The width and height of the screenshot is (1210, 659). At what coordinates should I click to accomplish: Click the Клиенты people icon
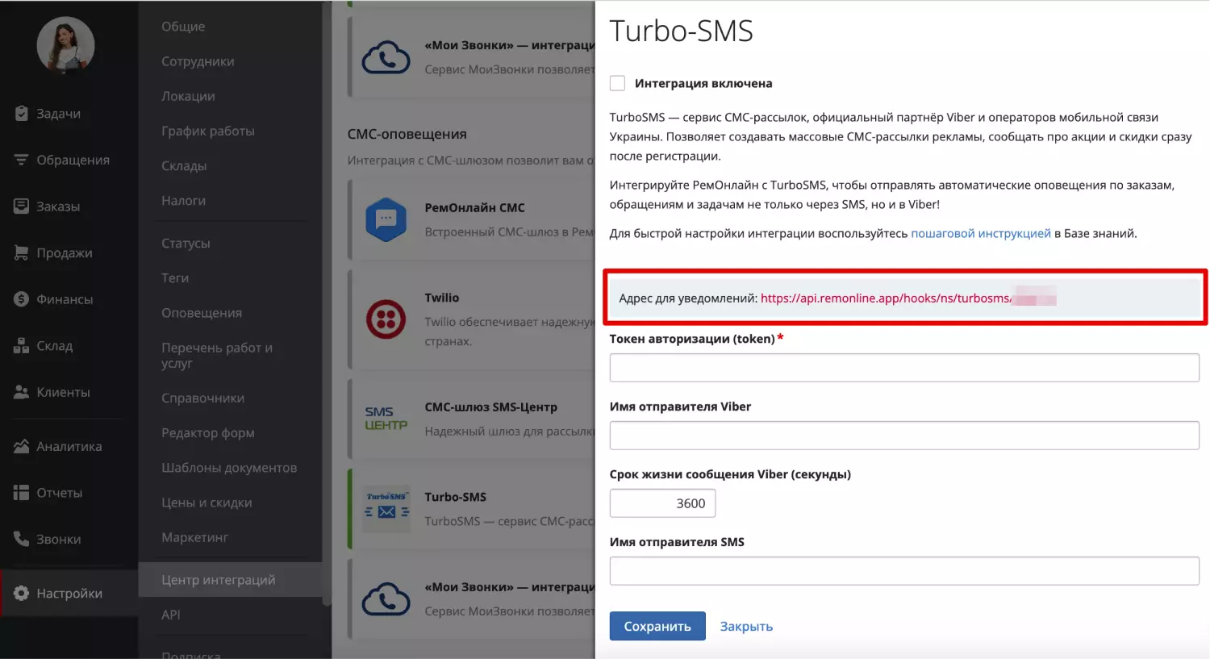[x=22, y=392]
